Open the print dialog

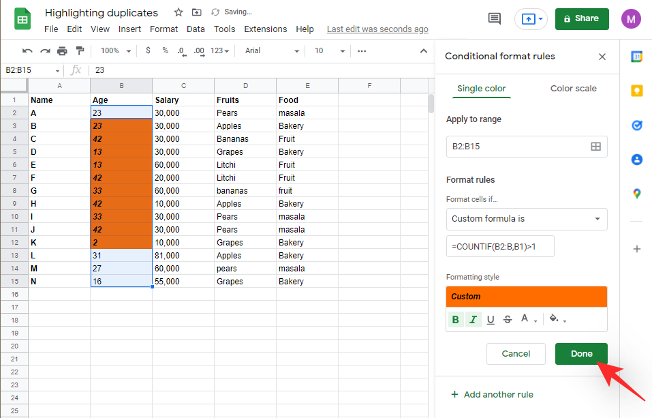[61, 50]
